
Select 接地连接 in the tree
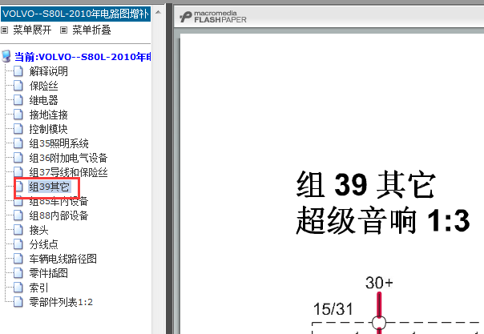(48, 115)
